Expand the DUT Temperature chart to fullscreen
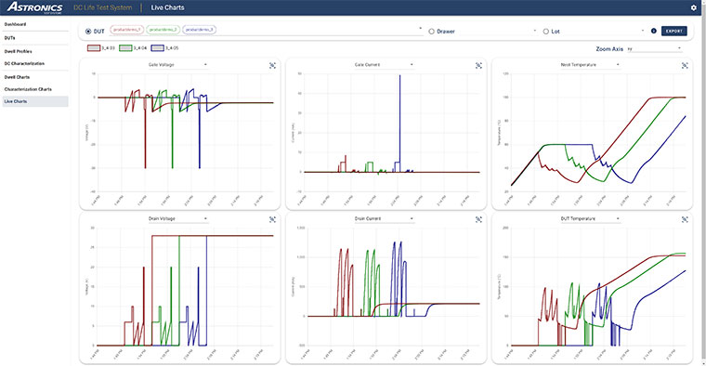706x366 pixels. pos(685,219)
